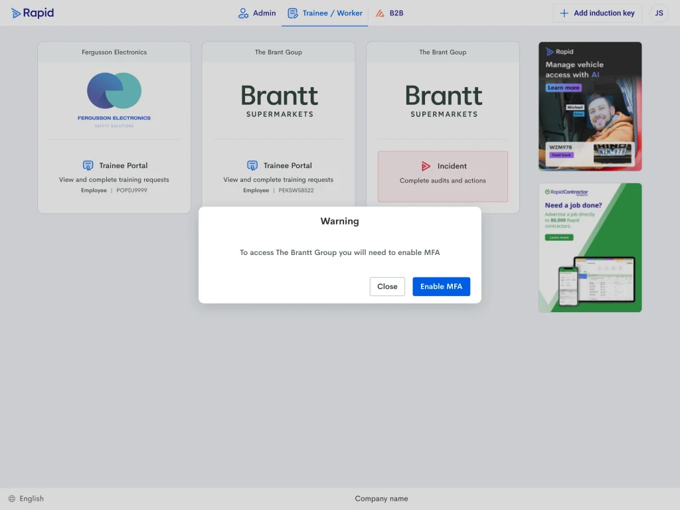
Task: Click the Trainee / Worker certificate icon
Action: pyautogui.click(x=293, y=13)
